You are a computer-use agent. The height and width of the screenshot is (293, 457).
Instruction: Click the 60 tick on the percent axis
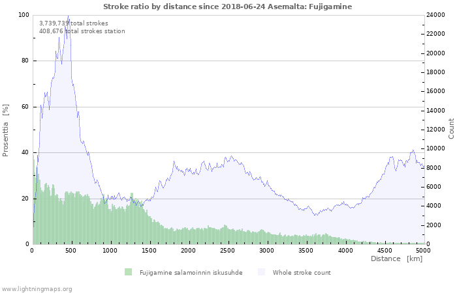(25, 107)
